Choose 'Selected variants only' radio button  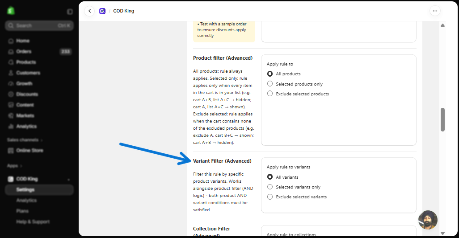tap(270, 187)
